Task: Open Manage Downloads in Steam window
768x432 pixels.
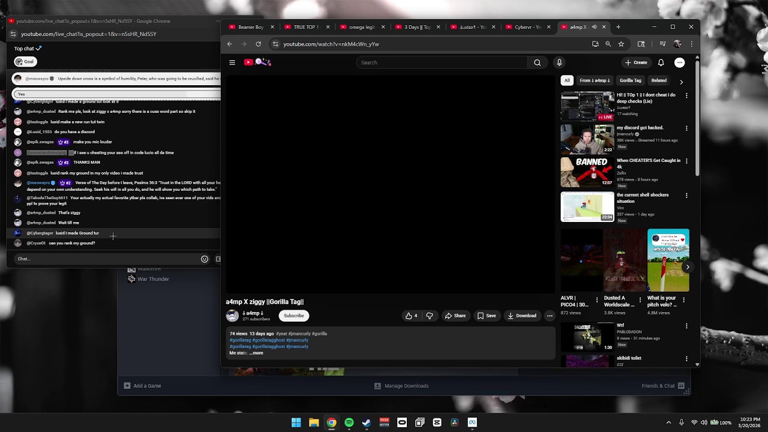Action: tap(401, 386)
